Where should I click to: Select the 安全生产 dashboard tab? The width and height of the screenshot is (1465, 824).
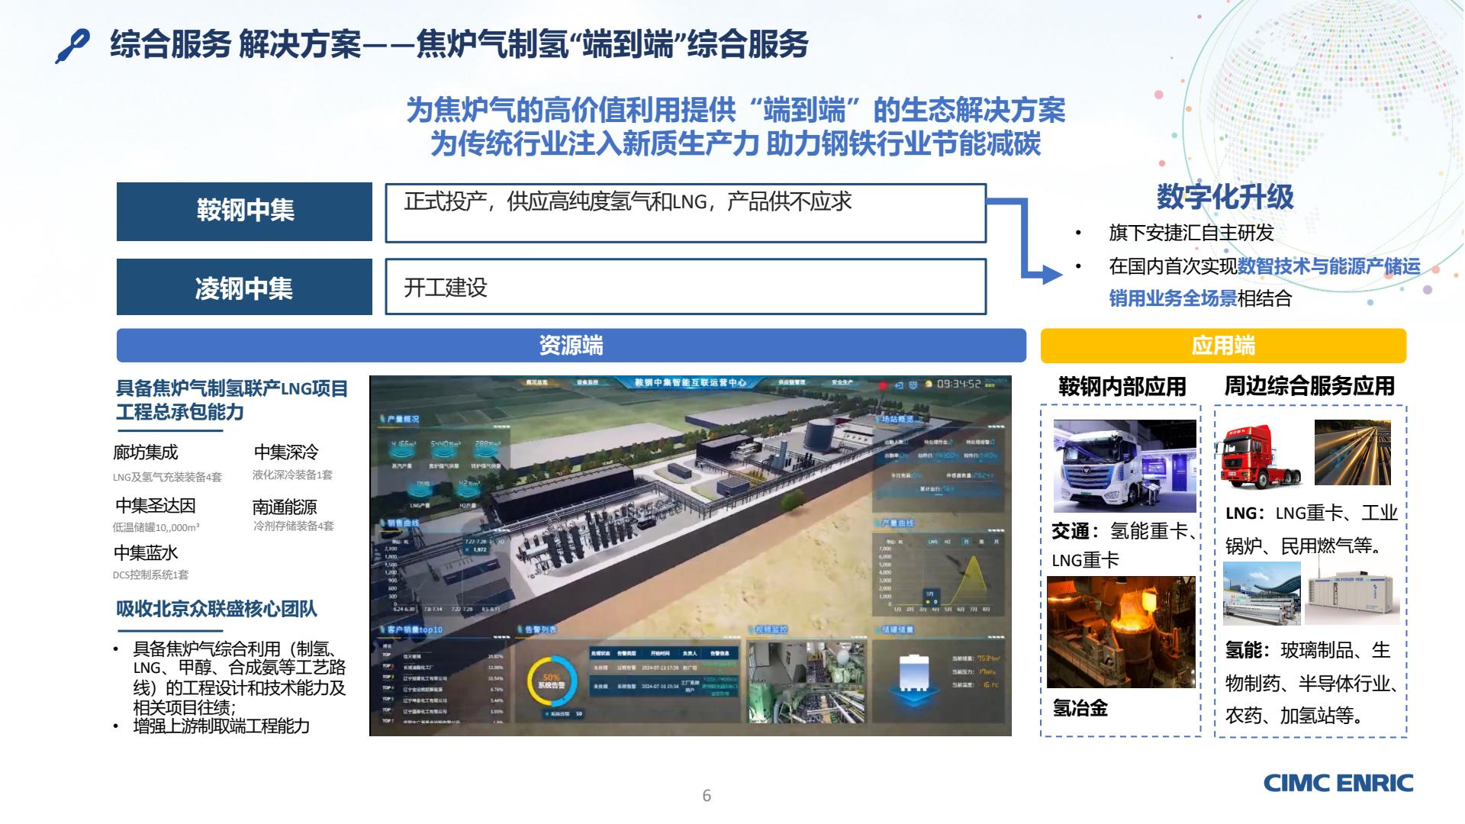pyautogui.click(x=842, y=382)
